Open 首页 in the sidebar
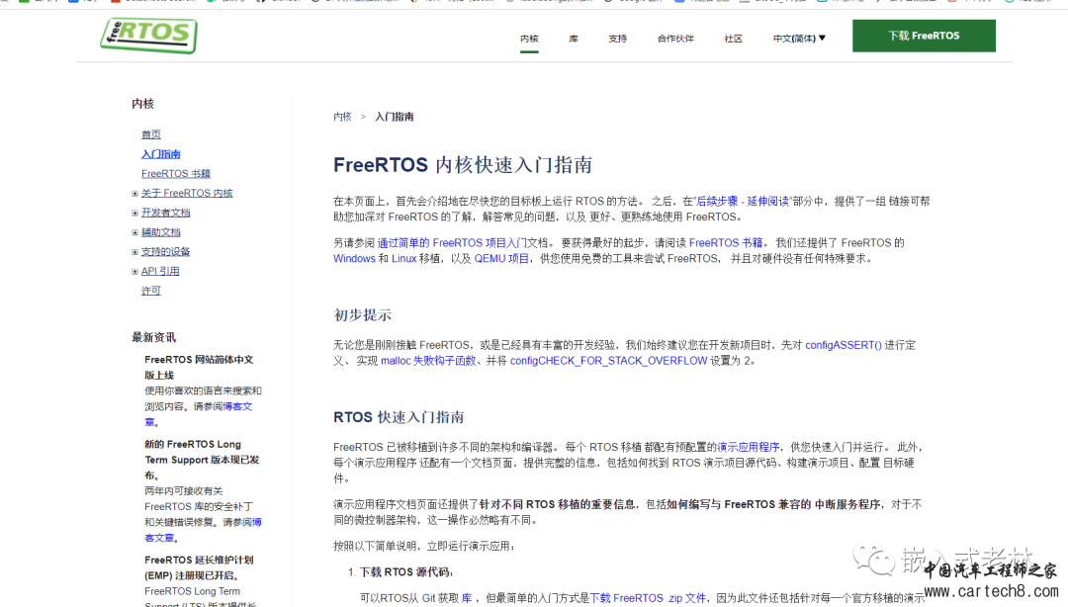Screen dimensions: 1068x607 [151, 134]
